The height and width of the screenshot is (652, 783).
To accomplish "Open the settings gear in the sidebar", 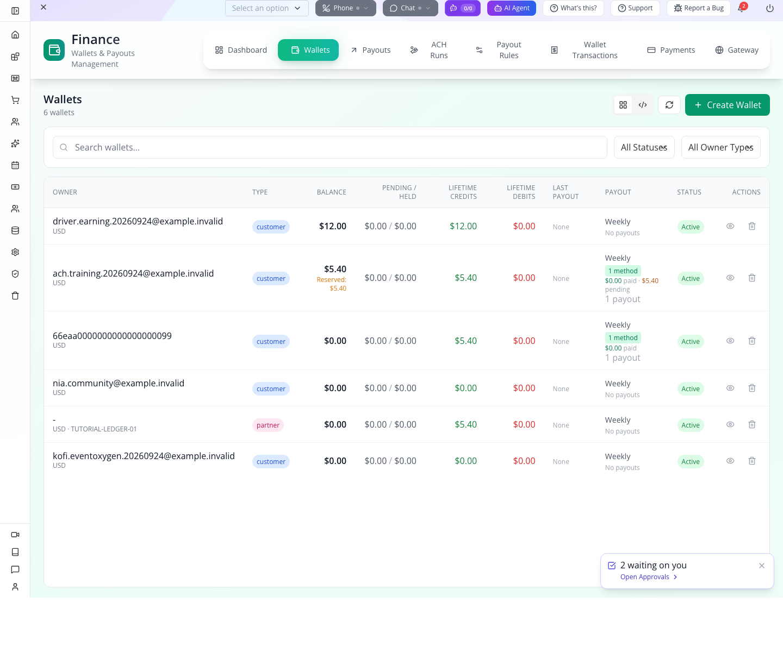I will coord(15,252).
